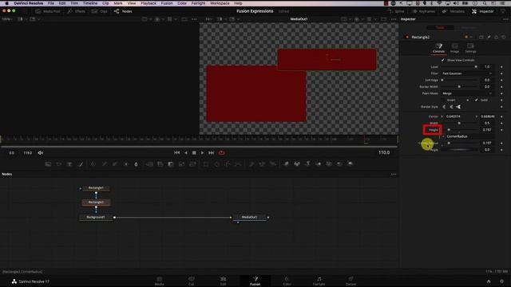511x287 pixels.
Task: Pin Rectangle2 in the Inspector
Action: (489, 37)
